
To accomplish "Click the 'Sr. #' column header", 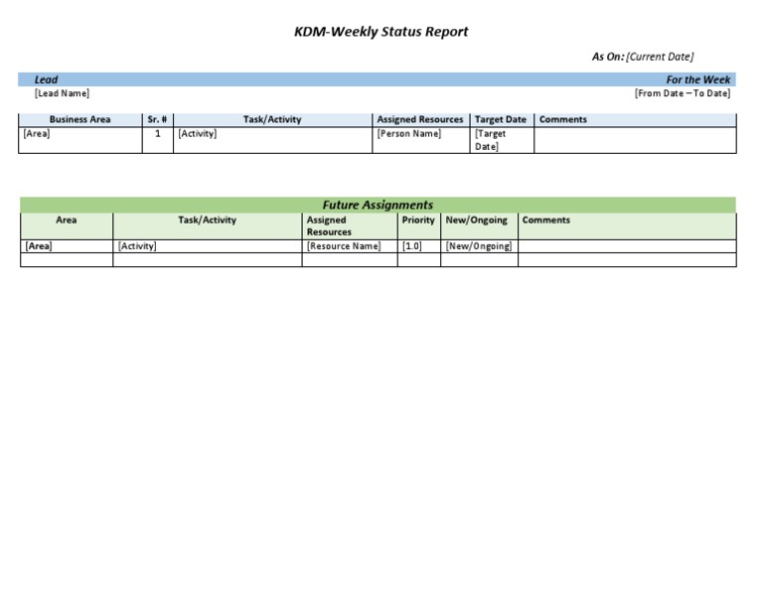I will [157, 119].
